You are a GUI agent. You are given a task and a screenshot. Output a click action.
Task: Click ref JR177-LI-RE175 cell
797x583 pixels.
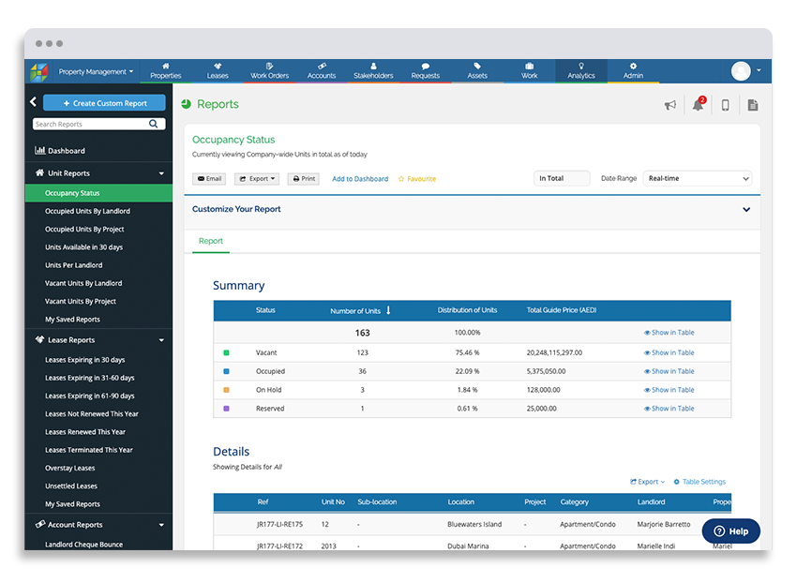(279, 524)
